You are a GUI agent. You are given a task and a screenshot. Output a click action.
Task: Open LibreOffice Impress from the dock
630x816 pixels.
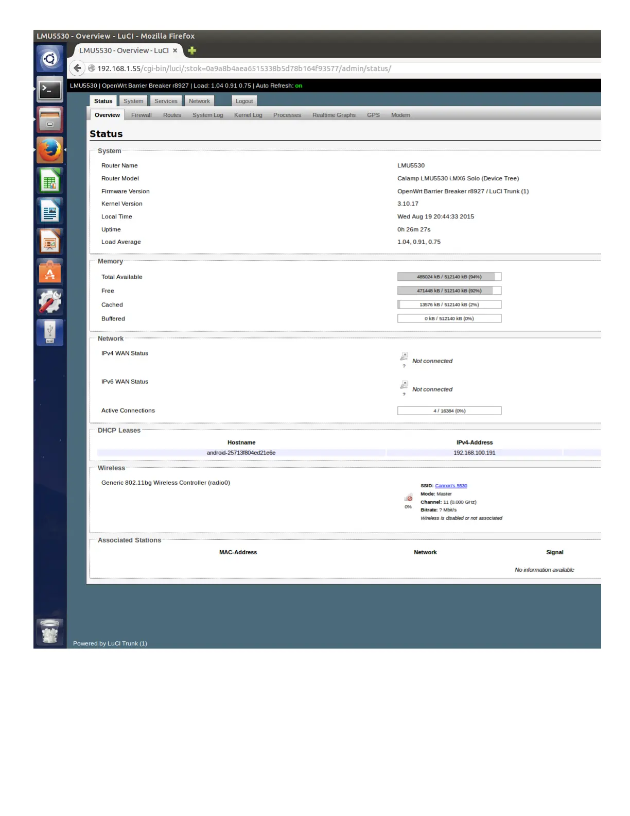(x=50, y=242)
